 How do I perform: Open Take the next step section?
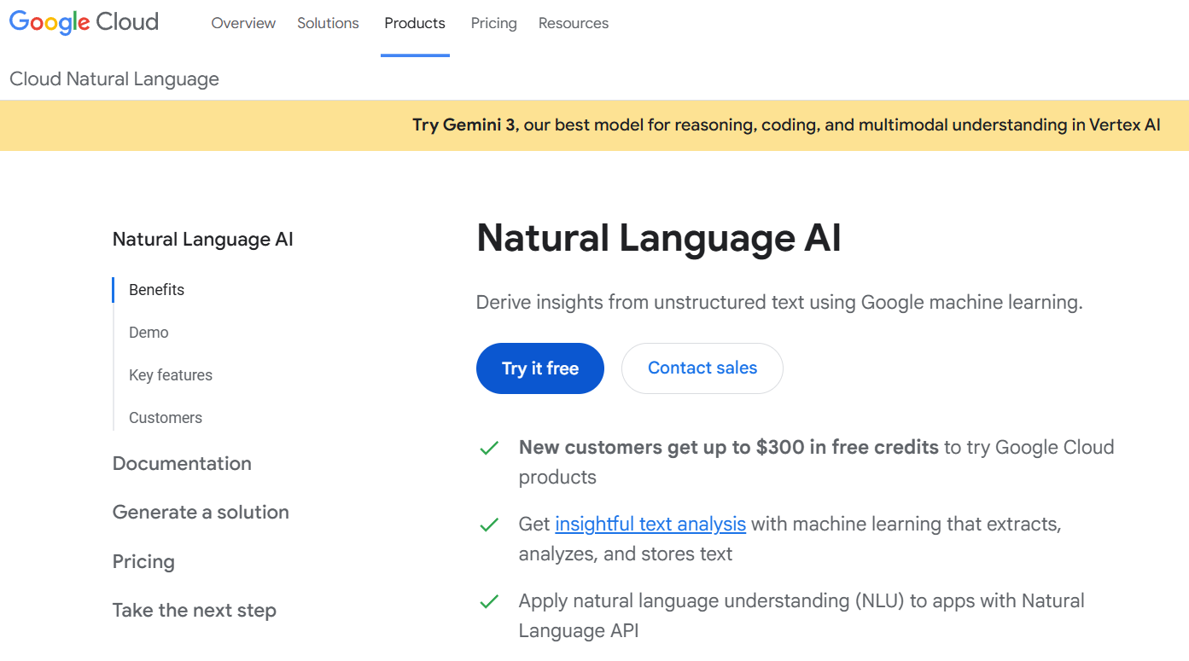194,610
